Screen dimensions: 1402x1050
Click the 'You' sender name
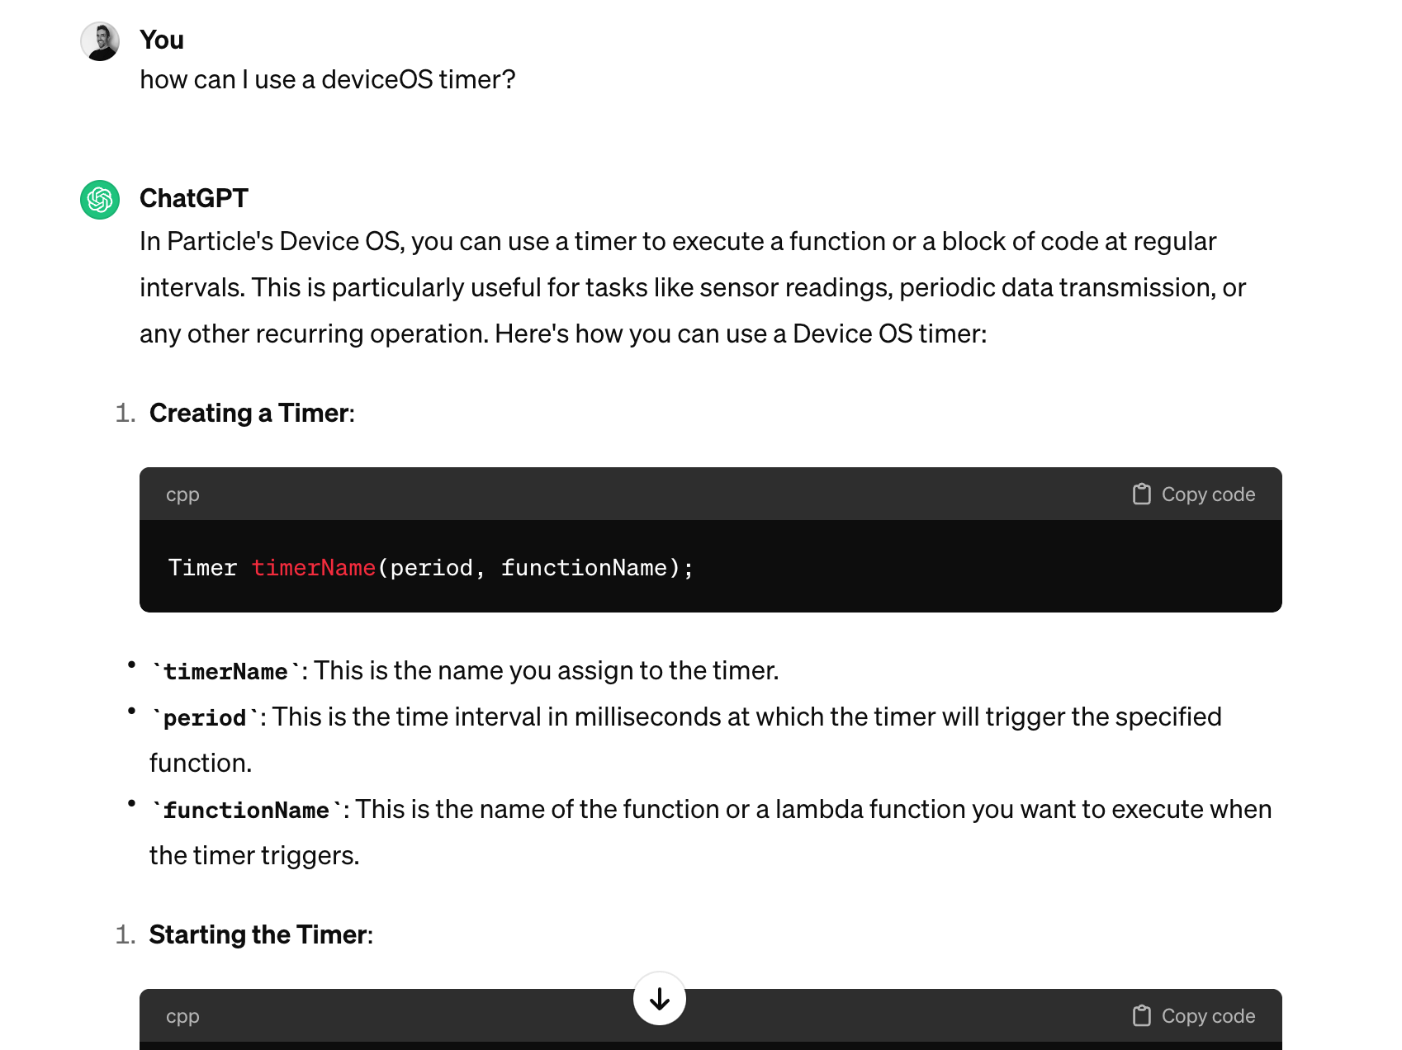point(162,40)
